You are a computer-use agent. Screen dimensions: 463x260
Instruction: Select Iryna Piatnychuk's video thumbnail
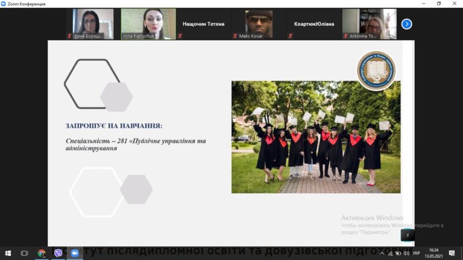click(x=148, y=24)
